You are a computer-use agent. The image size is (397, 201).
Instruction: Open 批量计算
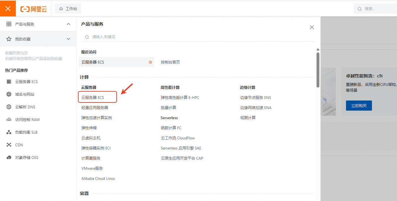(169, 108)
